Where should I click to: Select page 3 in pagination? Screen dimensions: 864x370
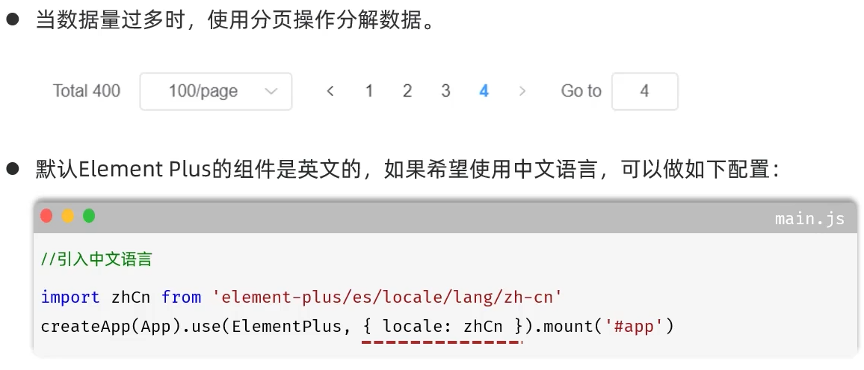click(x=445, y=91)
